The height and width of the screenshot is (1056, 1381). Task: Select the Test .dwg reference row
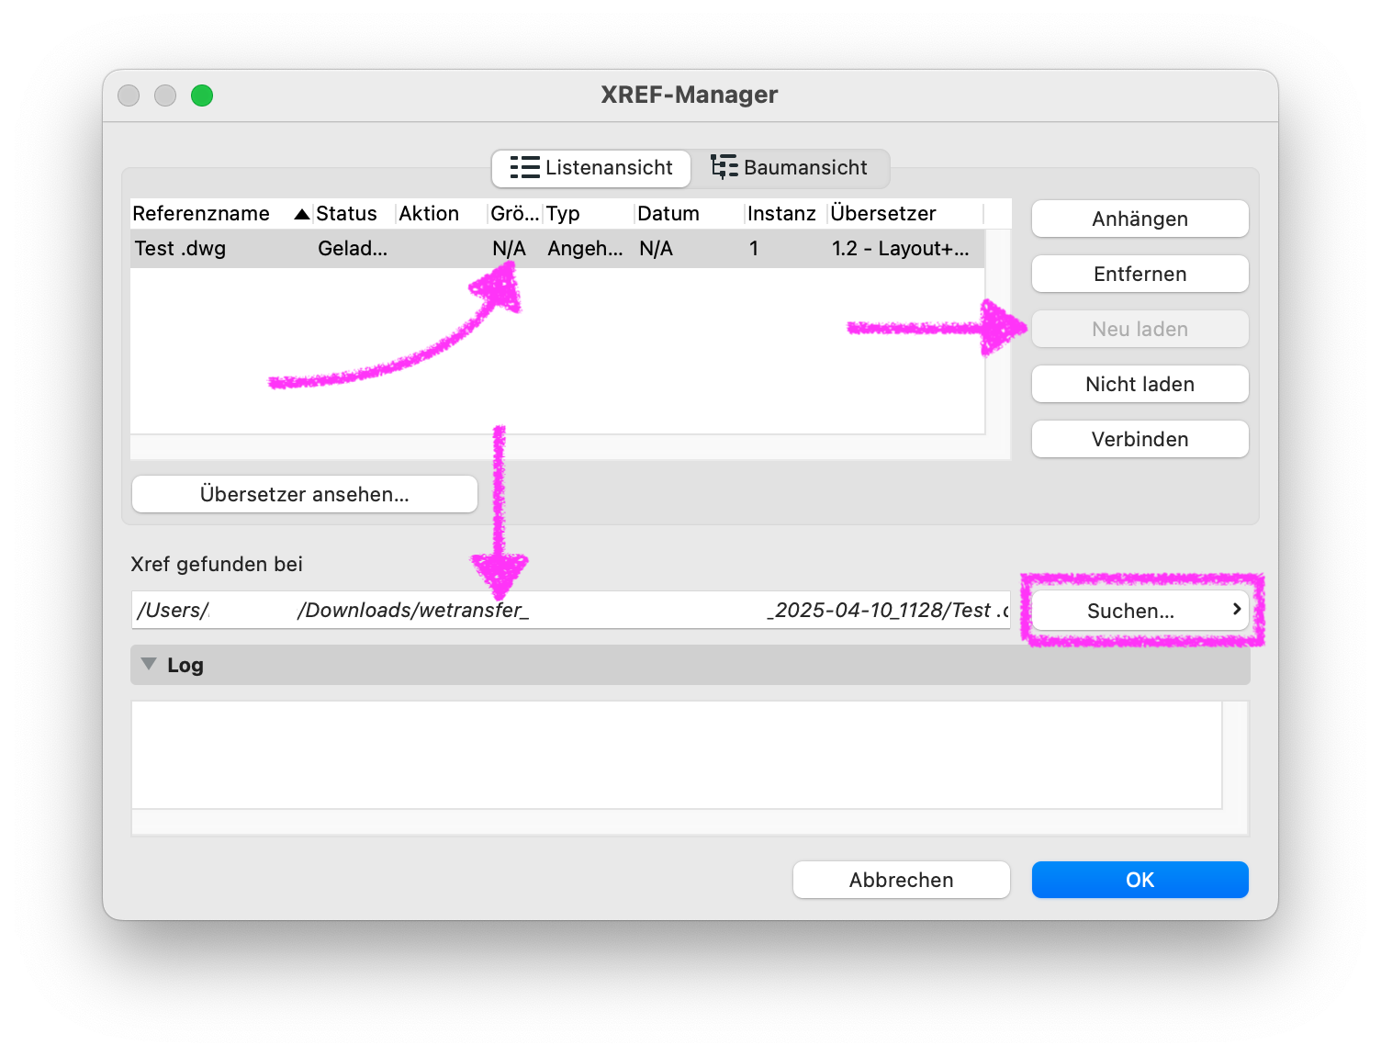point(557,249)
